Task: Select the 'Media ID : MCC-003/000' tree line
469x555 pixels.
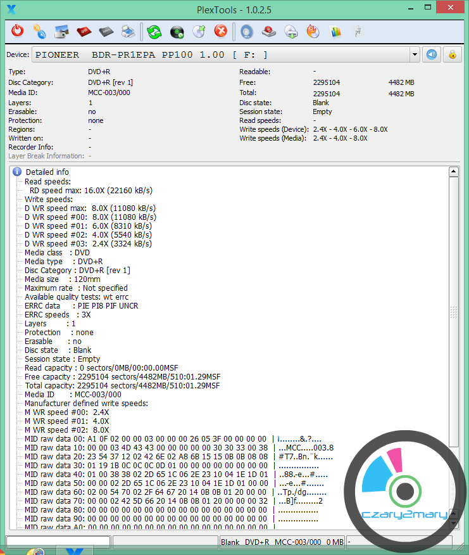Action: click(73, 394)
